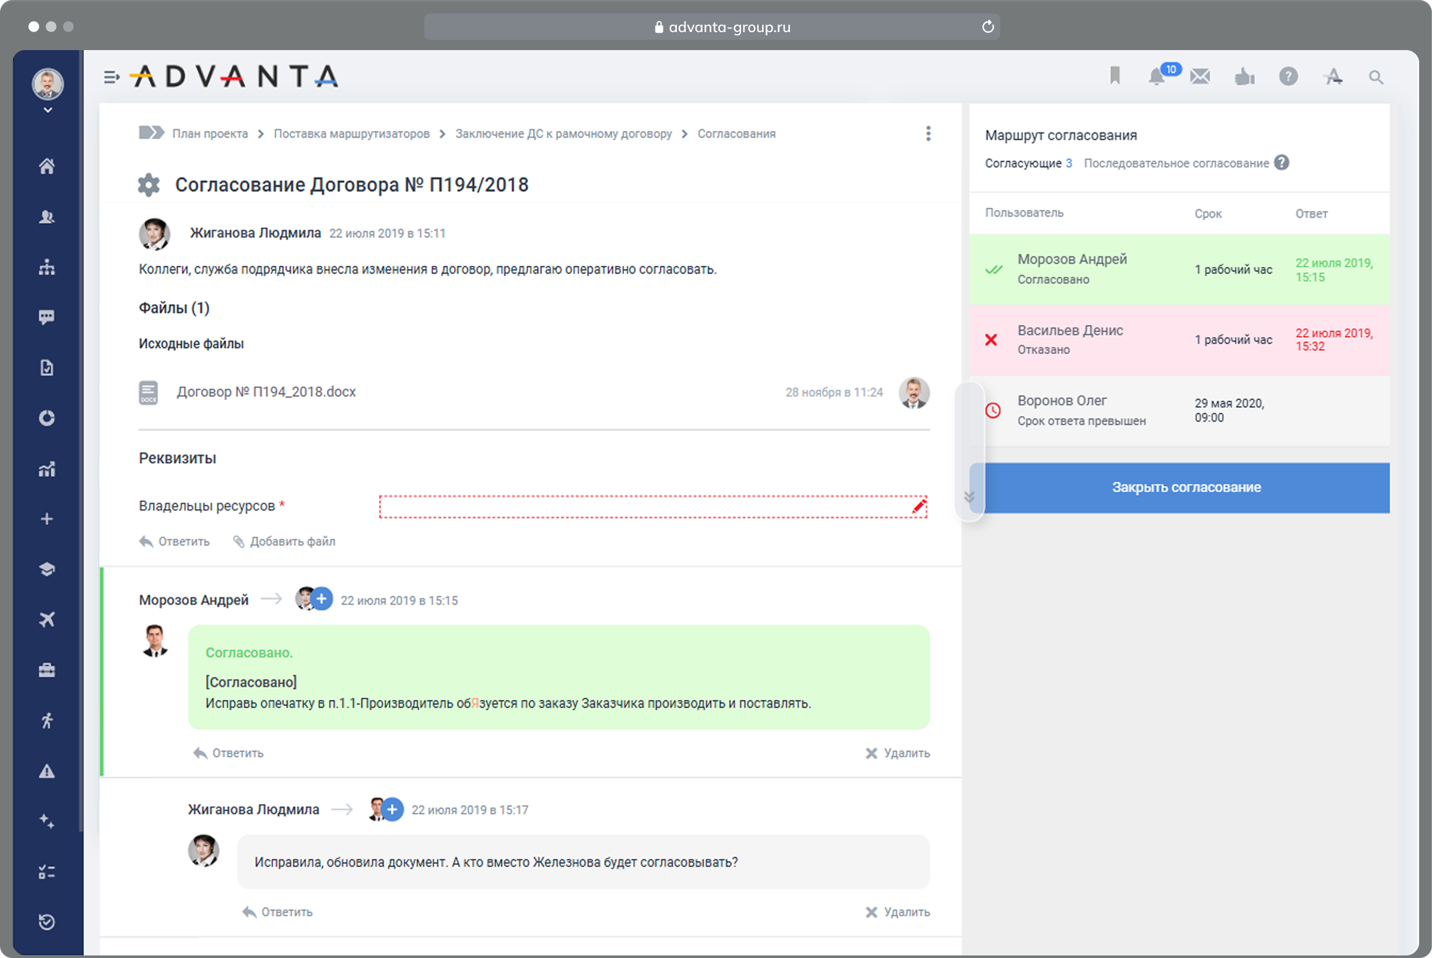Navigate to 'Поставка маршрутизаторов' breadcrumb

point(351,134)
